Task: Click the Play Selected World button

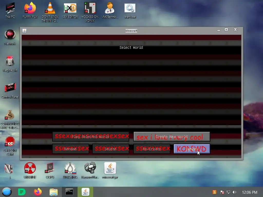Action: (91, 137)
